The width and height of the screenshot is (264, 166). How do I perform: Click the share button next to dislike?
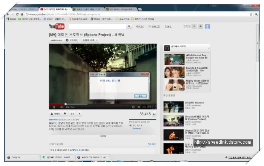pos(72,114)
